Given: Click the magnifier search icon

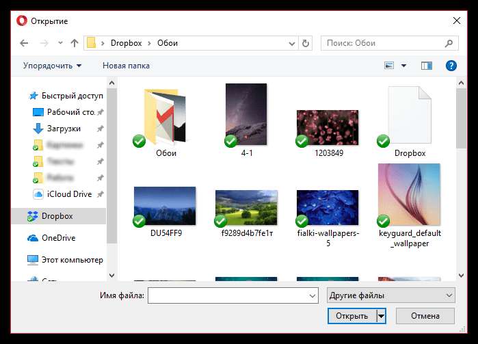Looking at the screenshot, I should coord(449,43).
